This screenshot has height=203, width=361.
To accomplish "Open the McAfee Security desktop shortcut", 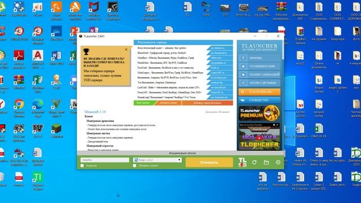I will pos(94,11).
